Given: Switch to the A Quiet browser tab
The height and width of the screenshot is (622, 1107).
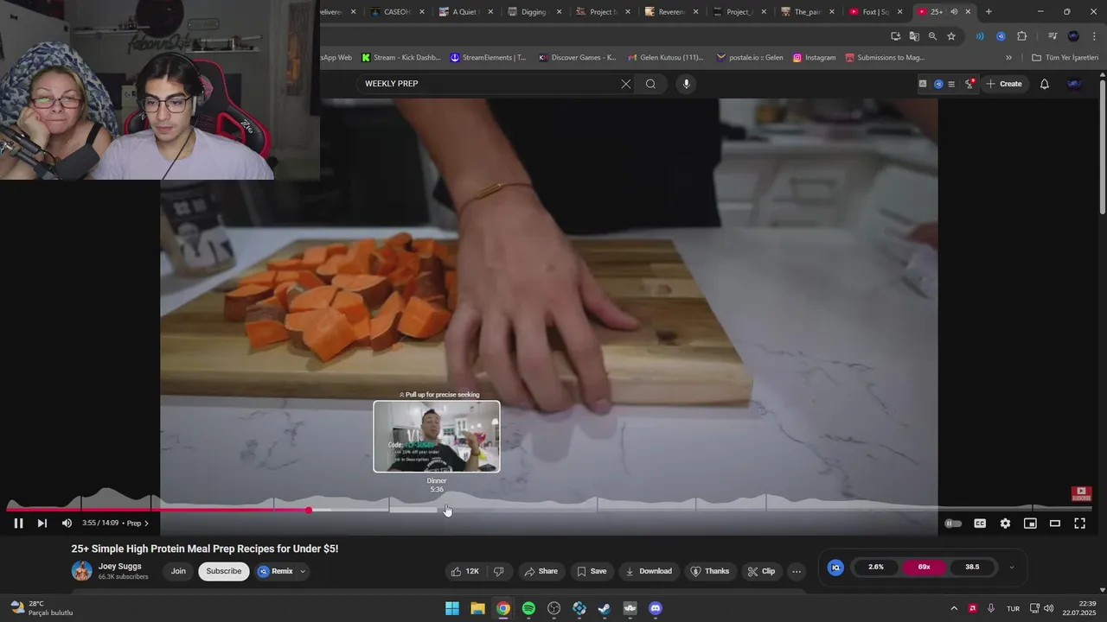Looking at the screenshot, I should tap(466, 12).
